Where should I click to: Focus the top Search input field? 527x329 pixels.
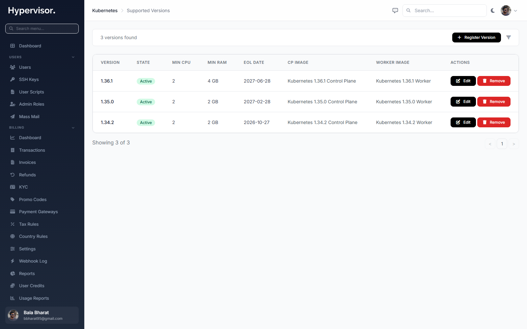coord(445,11)
